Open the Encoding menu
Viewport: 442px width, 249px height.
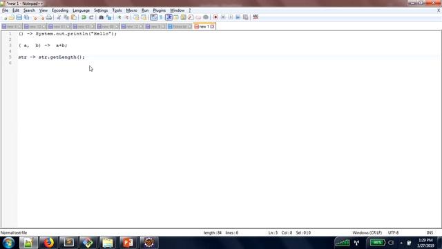click(x=60, y=10)
